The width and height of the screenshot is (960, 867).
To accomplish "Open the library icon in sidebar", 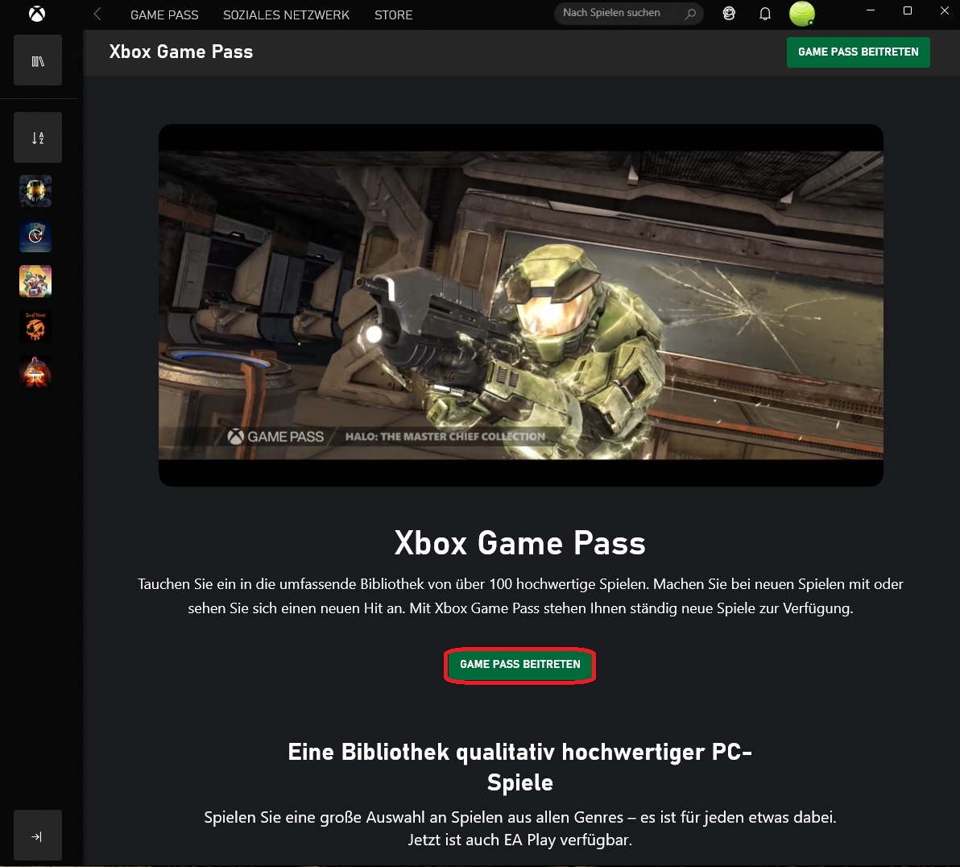I will pos(38,60).
